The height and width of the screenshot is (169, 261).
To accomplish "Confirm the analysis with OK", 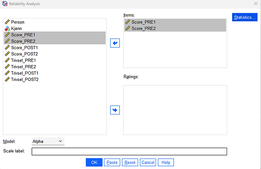I will pyautogui.click(x=94, y=162).
